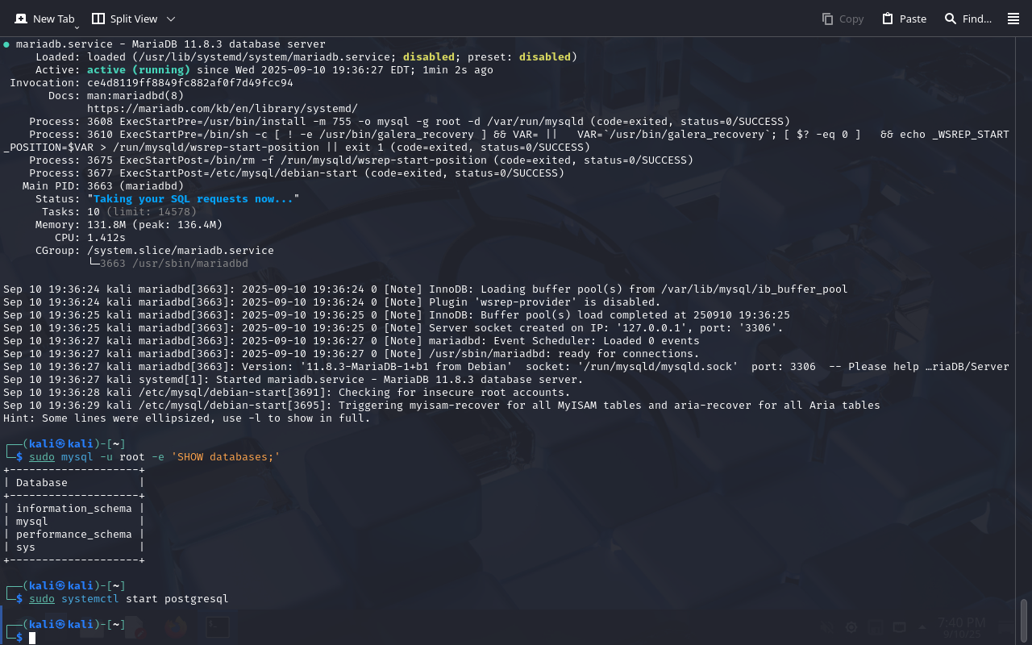Click the 'Triggering myisam-recover' log line
Viewport: 1032px width, 645px height.
pos(442,406)
